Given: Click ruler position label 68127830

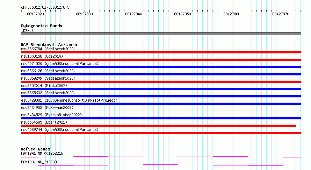Looking at the screenshot, I should [84, 14].
